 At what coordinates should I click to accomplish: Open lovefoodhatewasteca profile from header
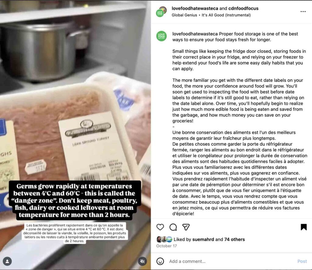tap(195, 8)
